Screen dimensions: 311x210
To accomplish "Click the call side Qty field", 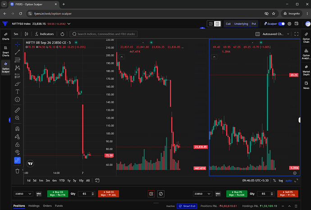I will coord(87,194).
